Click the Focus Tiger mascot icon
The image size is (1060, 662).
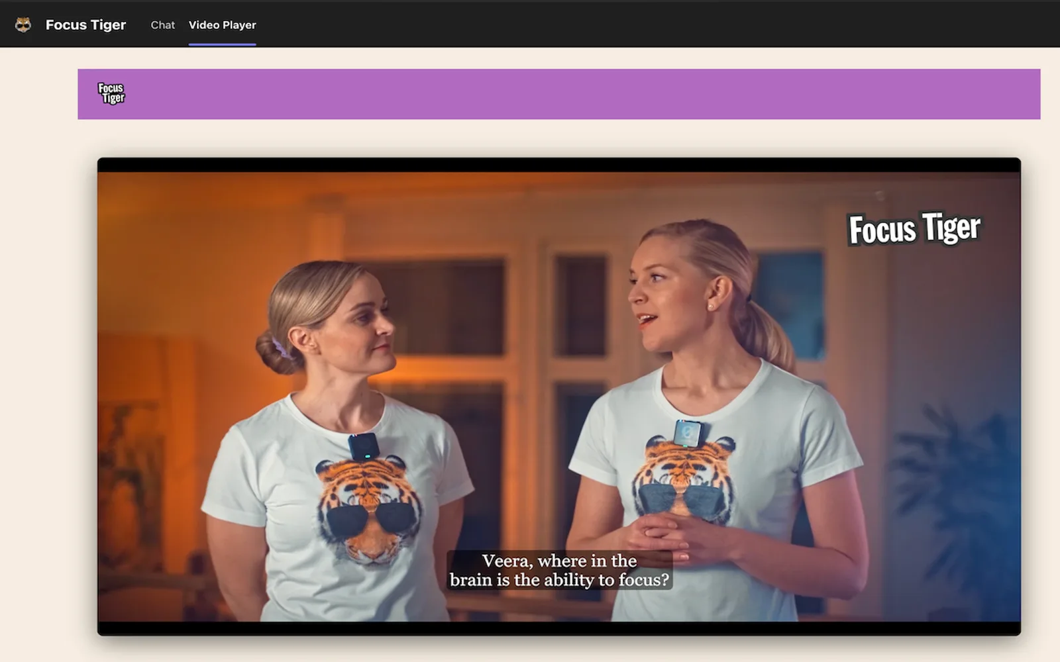pos(23,24)
